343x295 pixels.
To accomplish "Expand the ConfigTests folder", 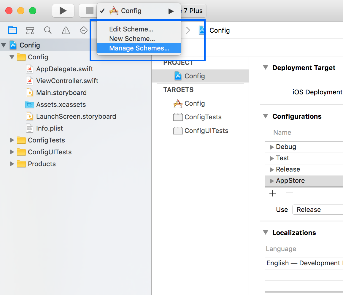I will (12, 140).
